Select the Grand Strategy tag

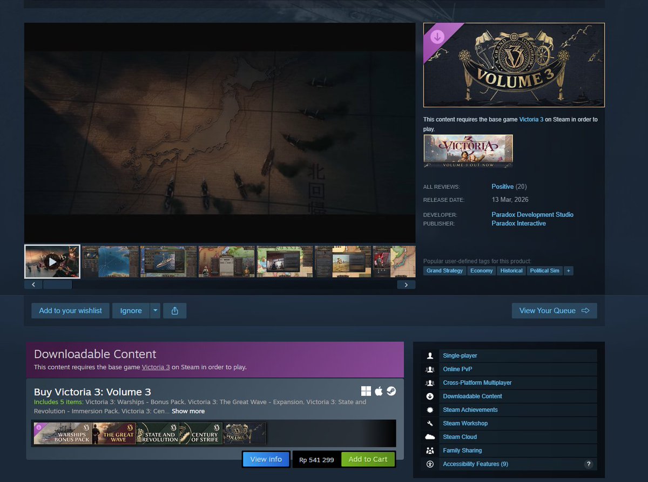click(445, 270)
